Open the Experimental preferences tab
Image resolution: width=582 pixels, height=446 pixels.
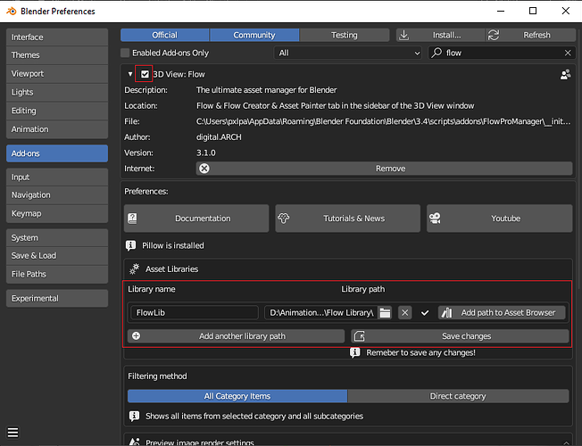[57, 298]
